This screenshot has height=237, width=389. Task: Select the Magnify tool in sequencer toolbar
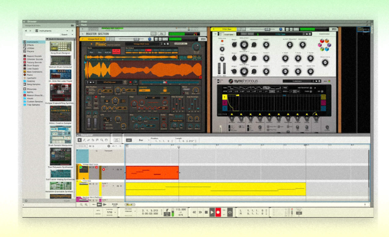pos(102,140)
